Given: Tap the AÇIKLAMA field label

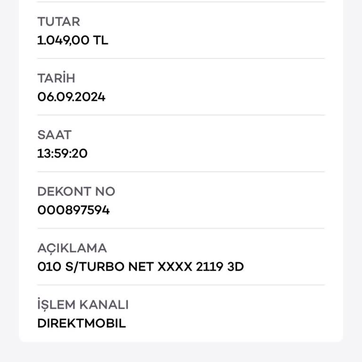Looking at the screenshot, I should coord(72,248).
